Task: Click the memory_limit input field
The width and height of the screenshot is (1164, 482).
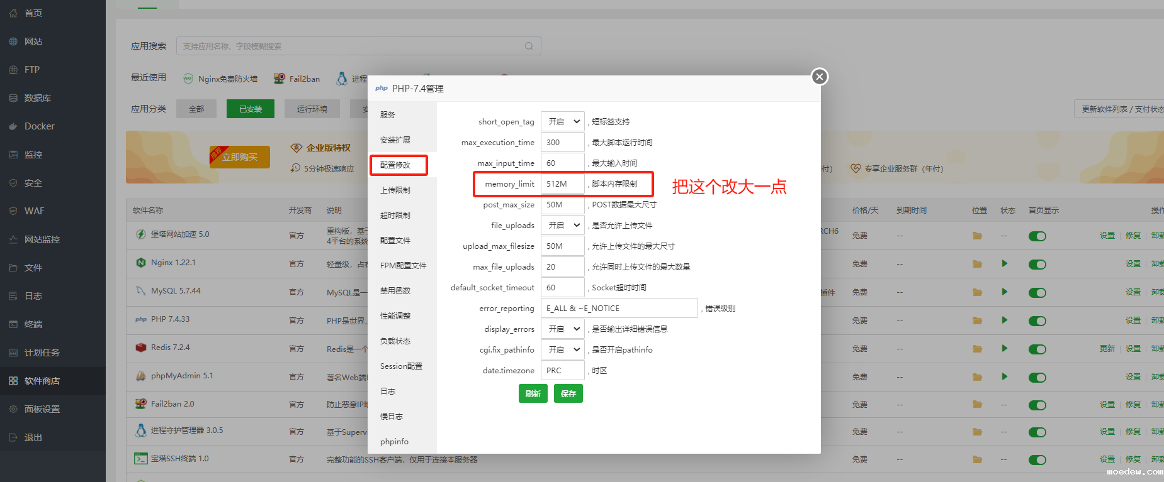Action: pos(562,183)
